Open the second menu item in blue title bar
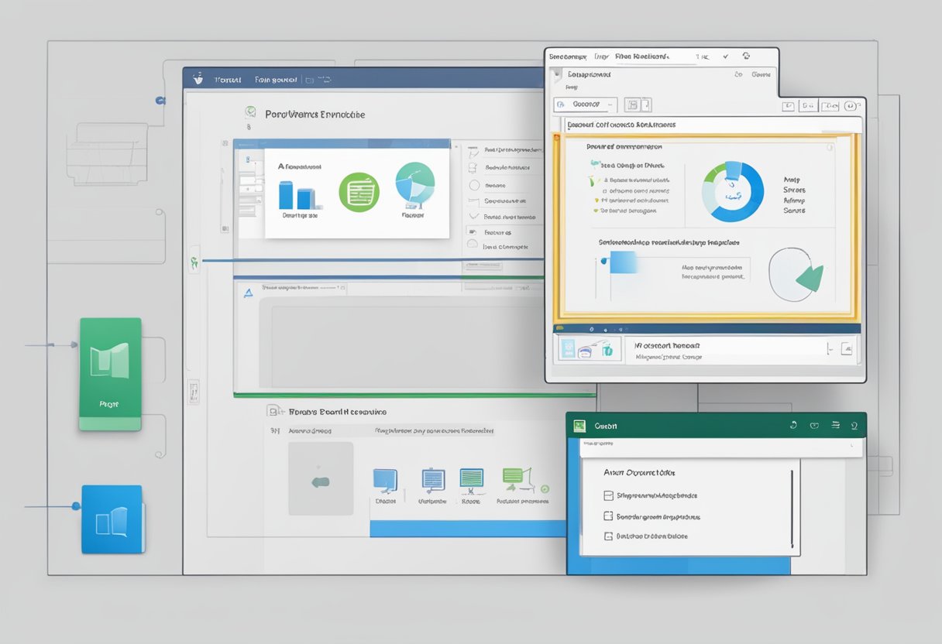 [x=276, y=80]
